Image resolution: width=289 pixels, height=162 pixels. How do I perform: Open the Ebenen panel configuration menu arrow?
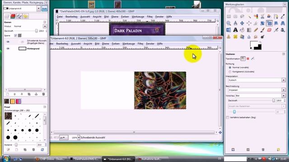tap(45, 22)
